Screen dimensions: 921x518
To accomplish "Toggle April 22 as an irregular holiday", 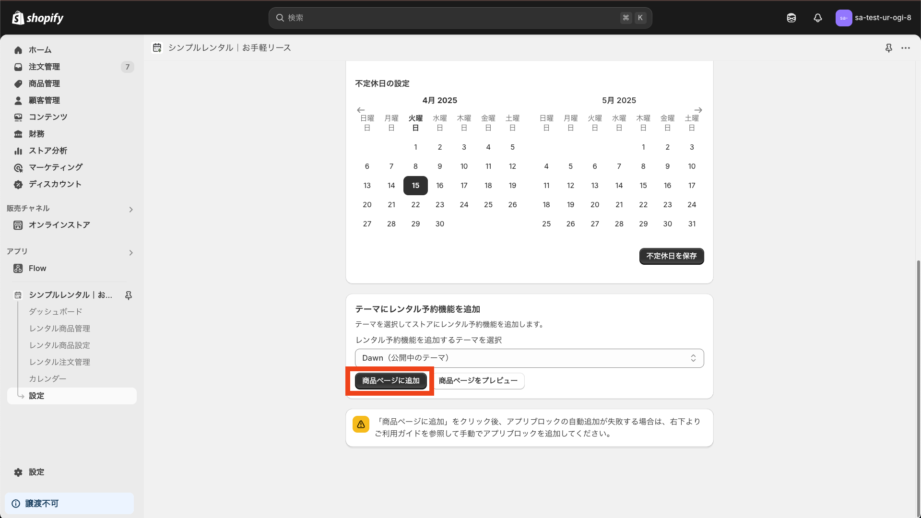I will [x=415, y=204].
